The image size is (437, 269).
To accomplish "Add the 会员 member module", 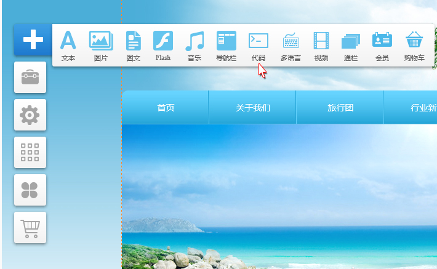I will pos(382,45).
